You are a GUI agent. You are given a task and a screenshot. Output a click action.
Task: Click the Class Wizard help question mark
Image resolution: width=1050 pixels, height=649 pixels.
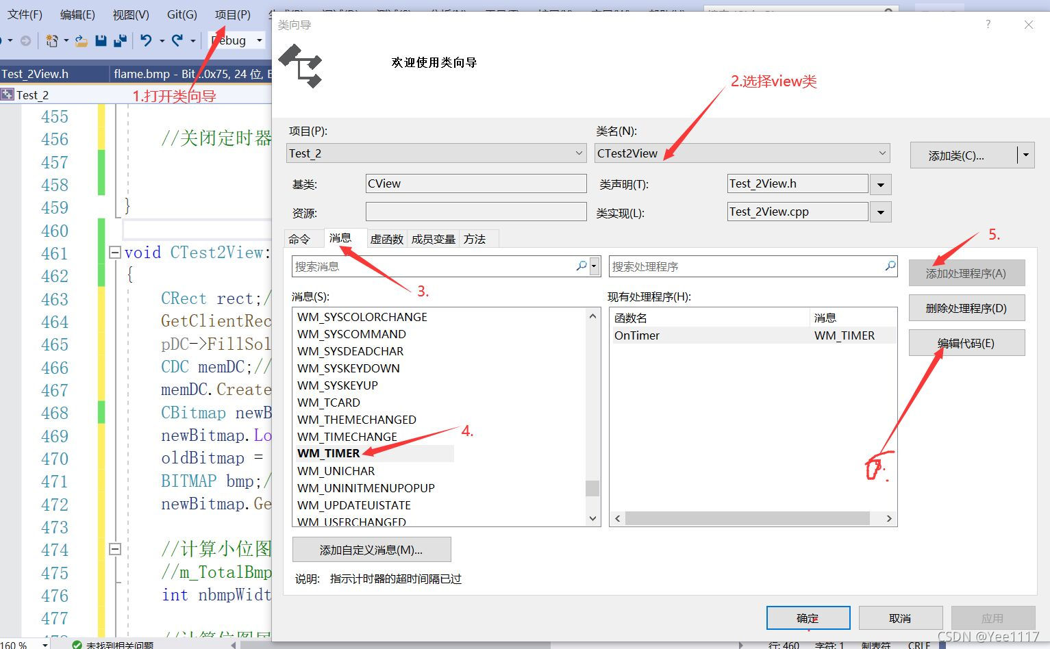point(988,24)
